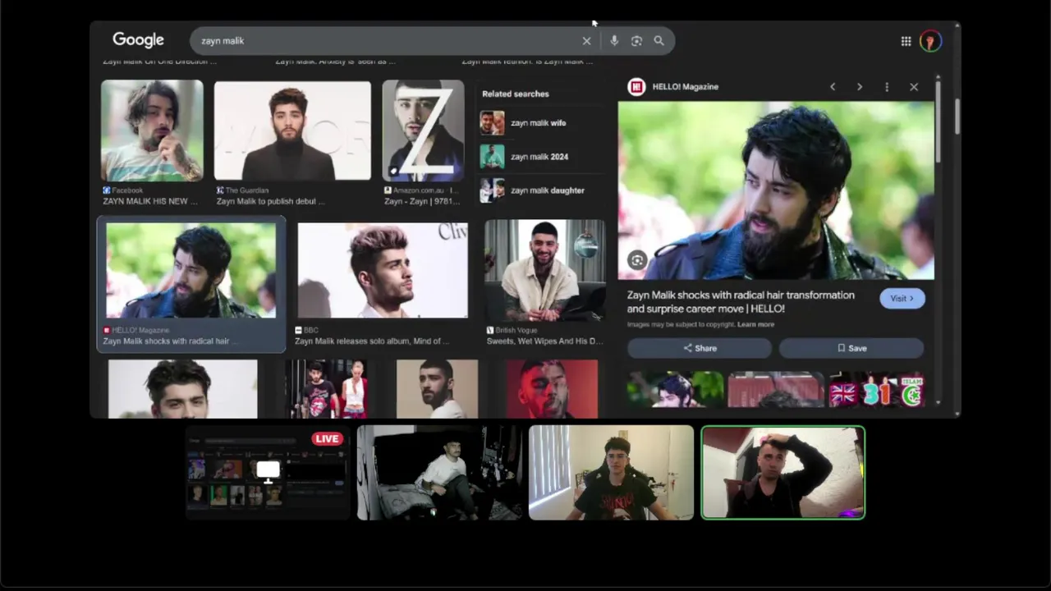This screenshot has width=1051, height=591.
Task: Select related search zayn malik daughter
Action: (x=543, y=190)
